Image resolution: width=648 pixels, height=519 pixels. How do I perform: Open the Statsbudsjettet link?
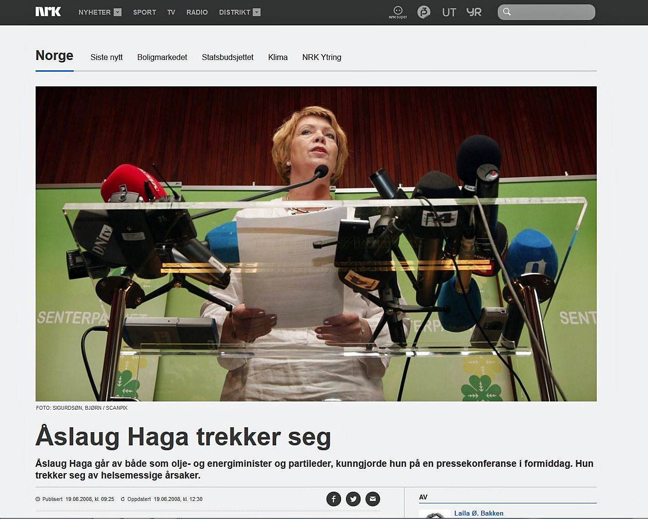[x=227, y=58]
